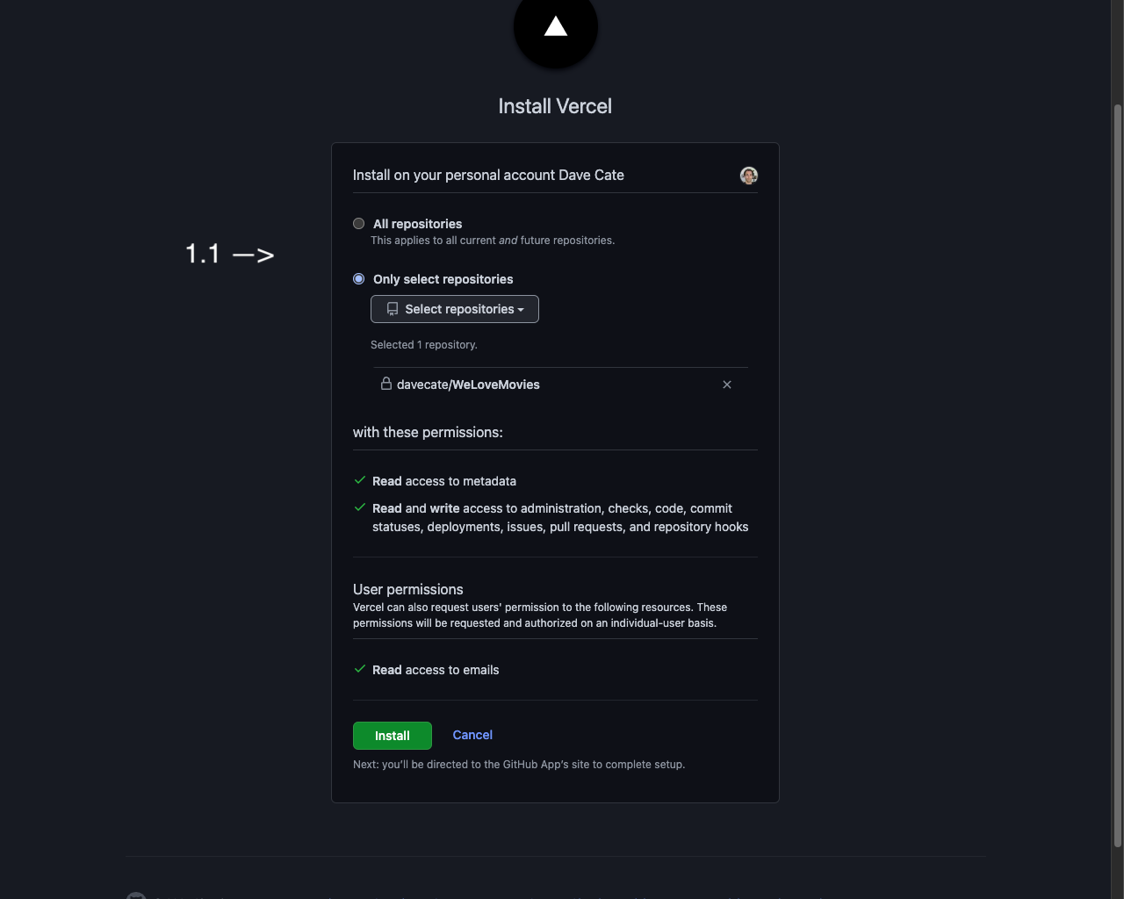
Task: Click the checkmark next to Read access to emails
Action: point(359,669)
